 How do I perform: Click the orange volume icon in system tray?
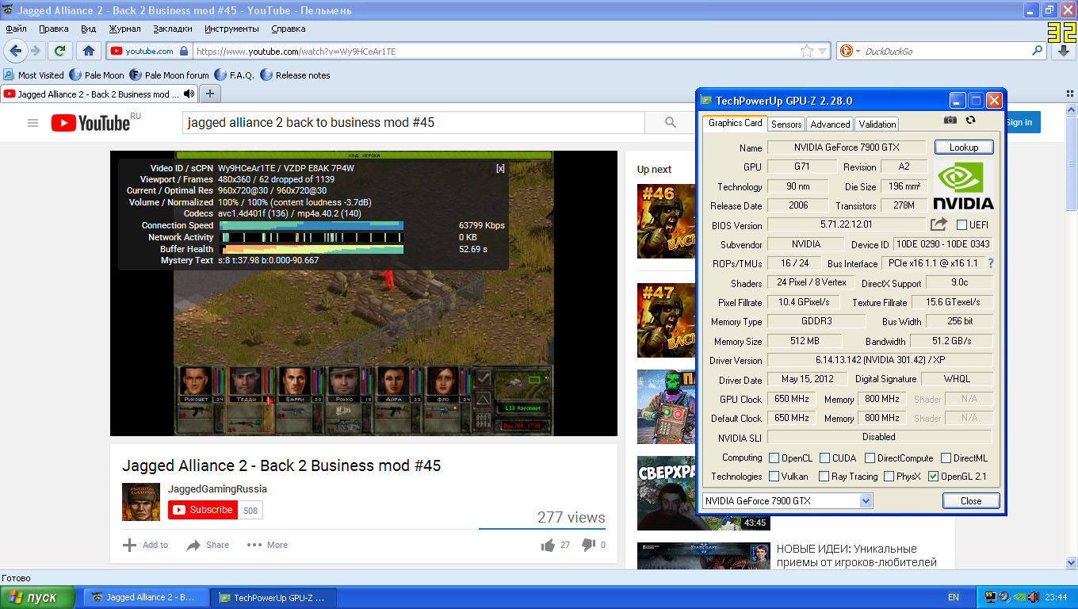click(x=1033, y=597)
